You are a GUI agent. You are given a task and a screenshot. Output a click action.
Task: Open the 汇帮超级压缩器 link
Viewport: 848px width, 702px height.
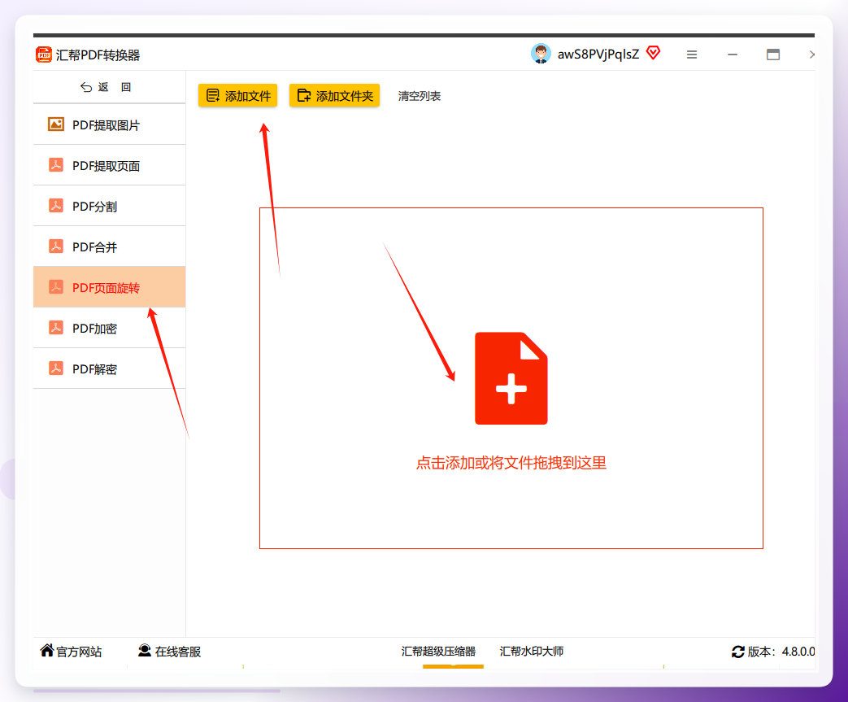click(438, 651)
